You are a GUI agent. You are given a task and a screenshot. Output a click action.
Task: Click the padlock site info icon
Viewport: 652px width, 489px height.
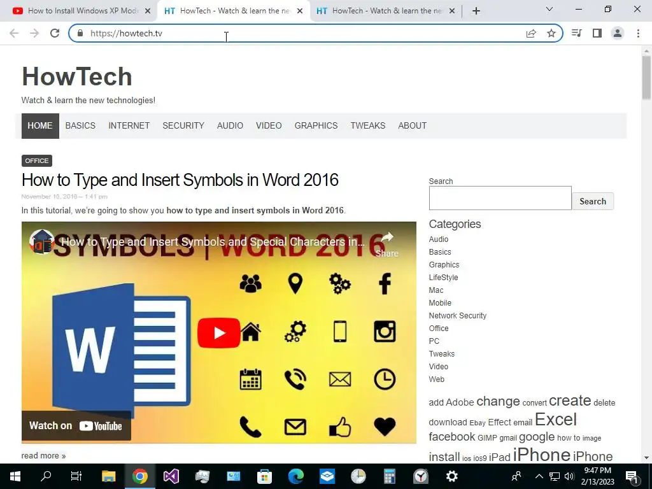click(x=80, y=33)
